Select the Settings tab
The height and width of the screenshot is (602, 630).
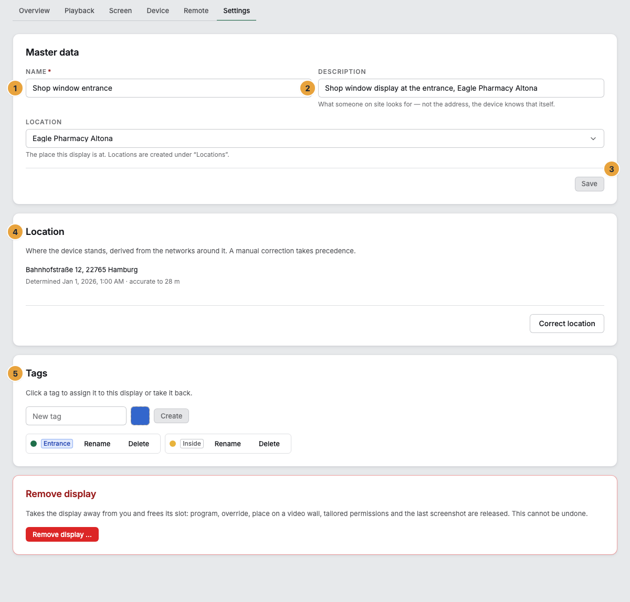(x=236, y=10)
